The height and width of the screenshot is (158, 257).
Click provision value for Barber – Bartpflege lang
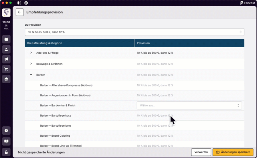coord(155,126)
